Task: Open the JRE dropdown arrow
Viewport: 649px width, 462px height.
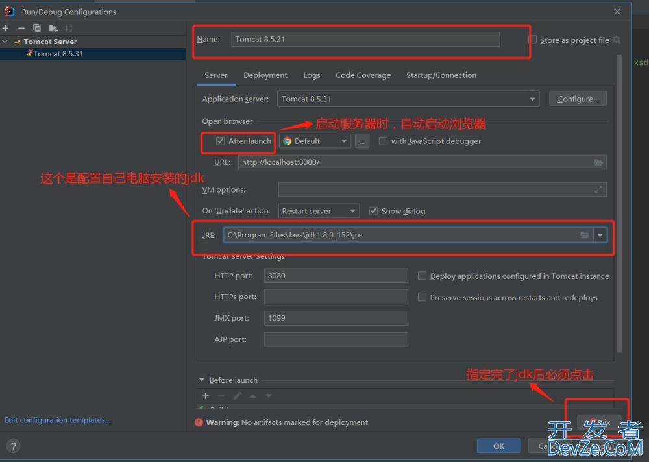Action: tap(600, 235)
